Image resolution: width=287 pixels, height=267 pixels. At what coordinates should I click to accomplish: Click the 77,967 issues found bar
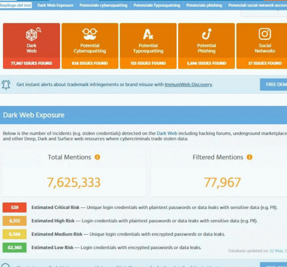31,63
